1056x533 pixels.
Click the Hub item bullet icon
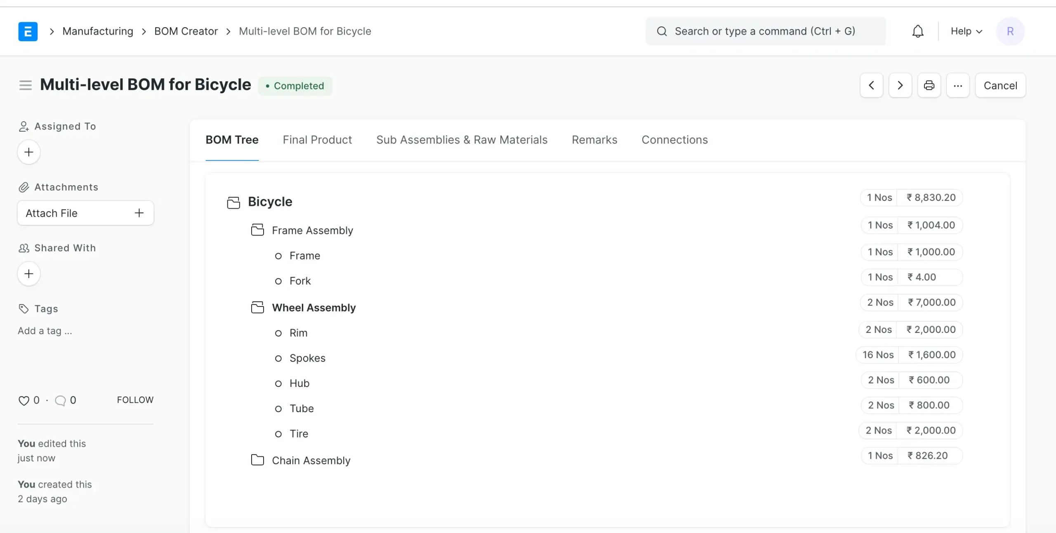278,384
